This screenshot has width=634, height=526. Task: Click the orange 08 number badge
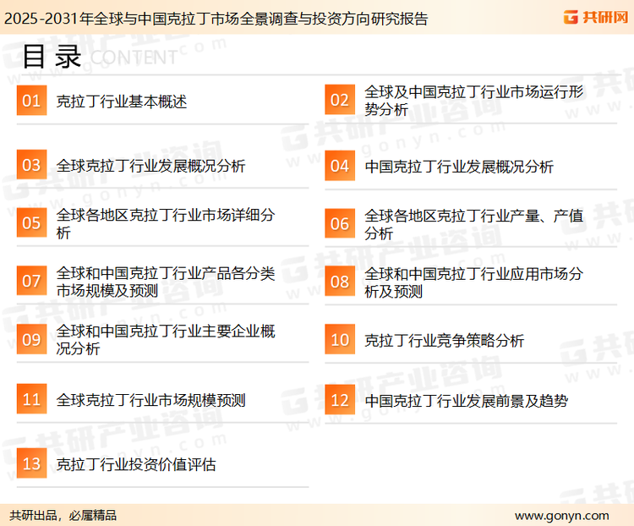tap(340, 282)
